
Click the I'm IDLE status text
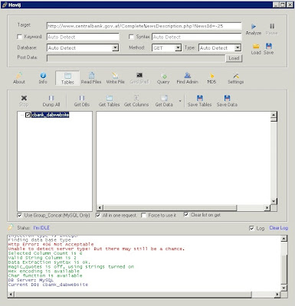tap(41, 228)
